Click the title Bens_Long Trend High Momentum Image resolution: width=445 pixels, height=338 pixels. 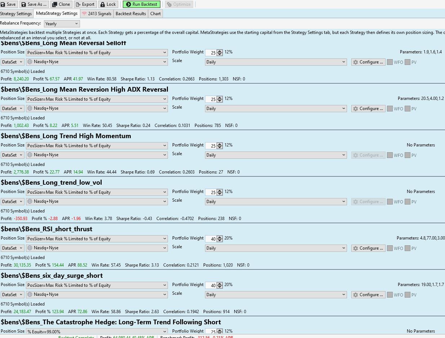pos(66,136)
